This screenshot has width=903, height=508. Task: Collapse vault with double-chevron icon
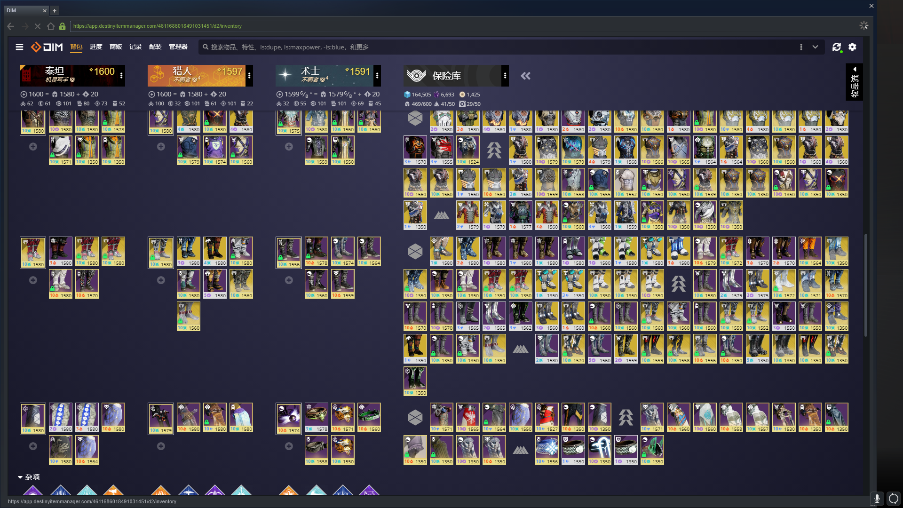pyautogui.click(x=525, y=76)
